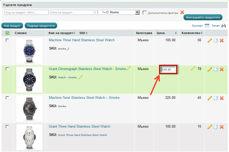Viewport: 229px width, 152px height.
Task: Delete Machine Twist Stainless Steel Watch row
Action: click(222, 98)
